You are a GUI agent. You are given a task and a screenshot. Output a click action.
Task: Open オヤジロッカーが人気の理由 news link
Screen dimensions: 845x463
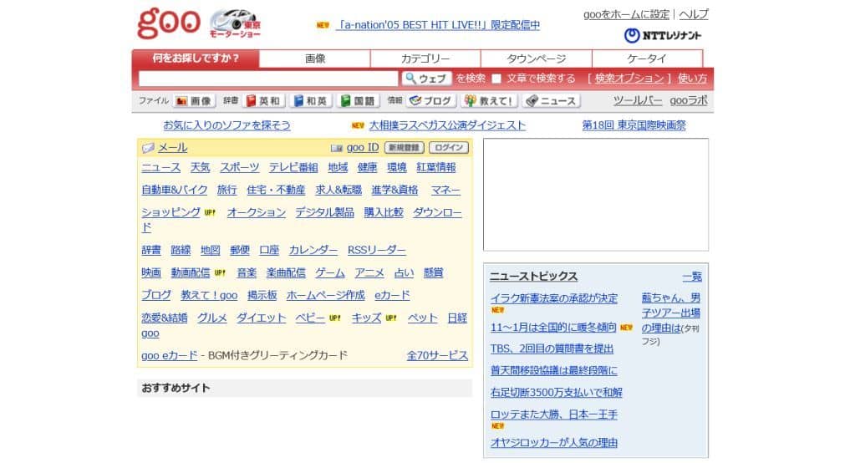pyautogui.click(x=554, y=443)
